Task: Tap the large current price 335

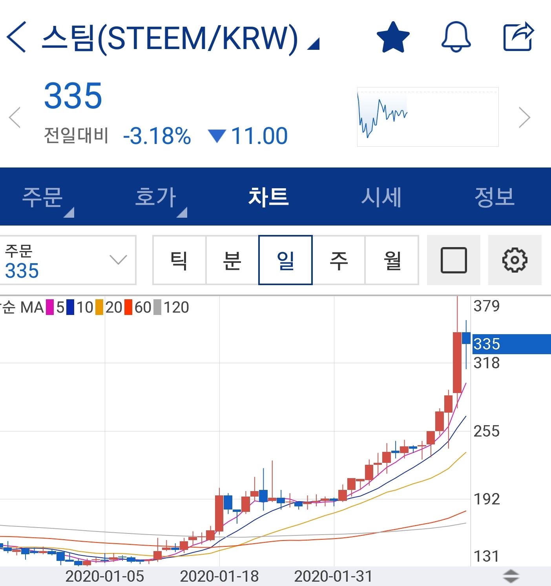Action: (x=73, y=95)
